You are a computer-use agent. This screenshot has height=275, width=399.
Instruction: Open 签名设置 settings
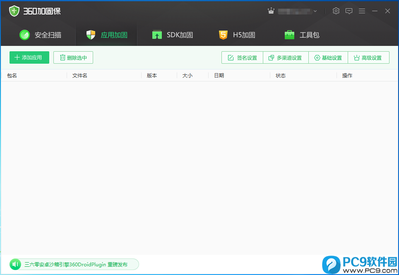click(x=242, y=58)
